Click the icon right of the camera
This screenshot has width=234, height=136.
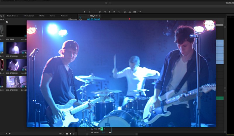[x=140, y=12]
